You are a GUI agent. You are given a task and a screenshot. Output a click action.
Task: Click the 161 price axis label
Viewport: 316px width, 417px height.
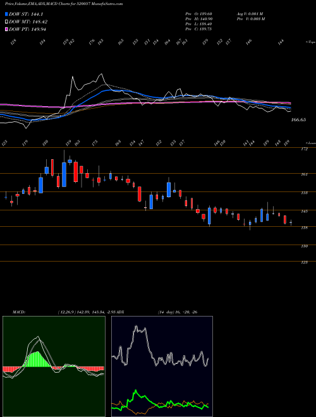[305, 174]
